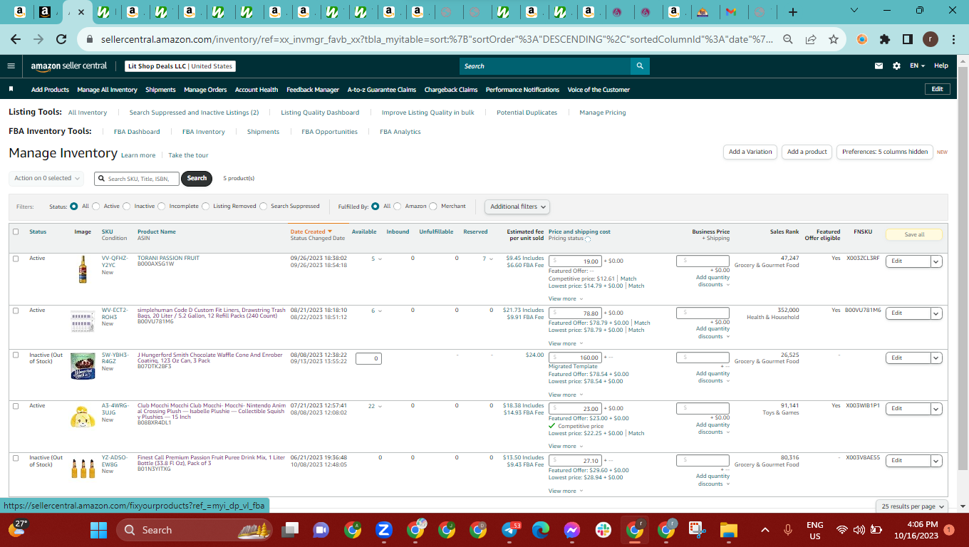Click the Take the tour link
The width and height of the screenshot is (969, 547).
189,155
